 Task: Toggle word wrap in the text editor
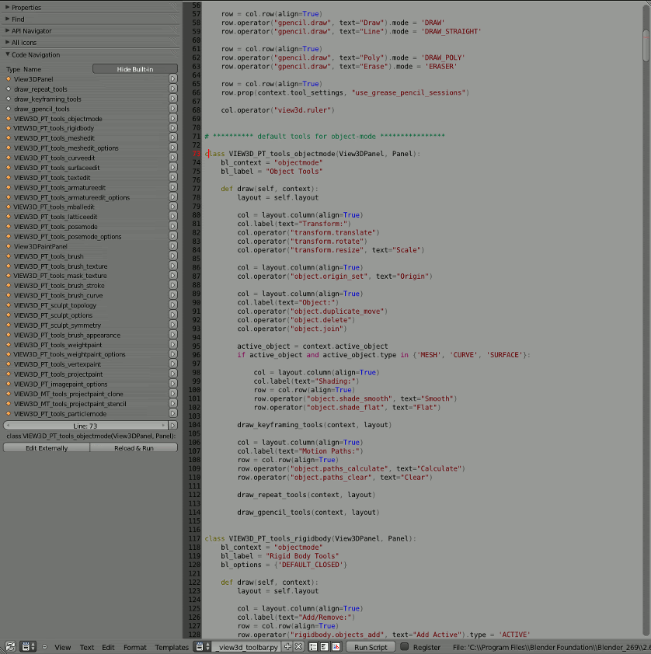click(324, 647)
